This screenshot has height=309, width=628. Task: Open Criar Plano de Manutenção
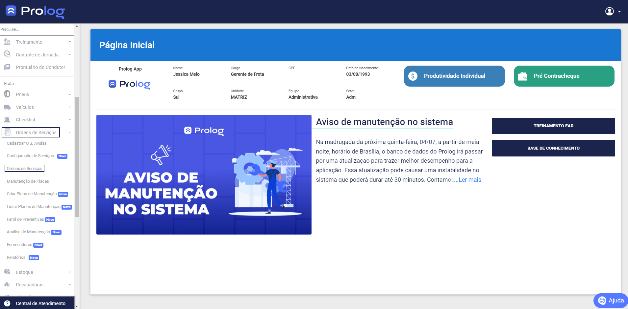click(x=32, y=194)
